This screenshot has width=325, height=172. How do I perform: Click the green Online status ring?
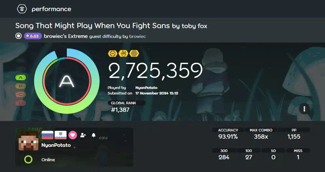click(x=29, y=160)
